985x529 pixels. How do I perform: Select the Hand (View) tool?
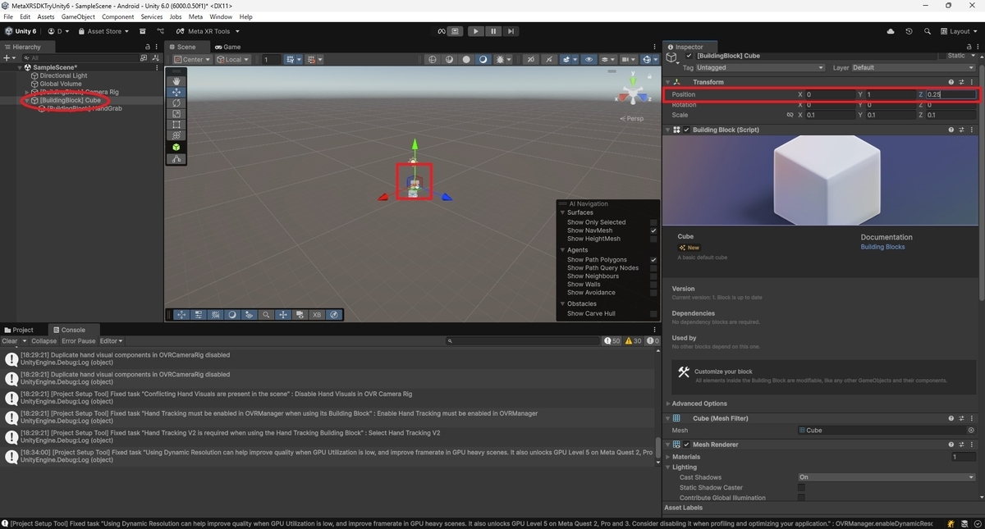(x=176, y=81)
